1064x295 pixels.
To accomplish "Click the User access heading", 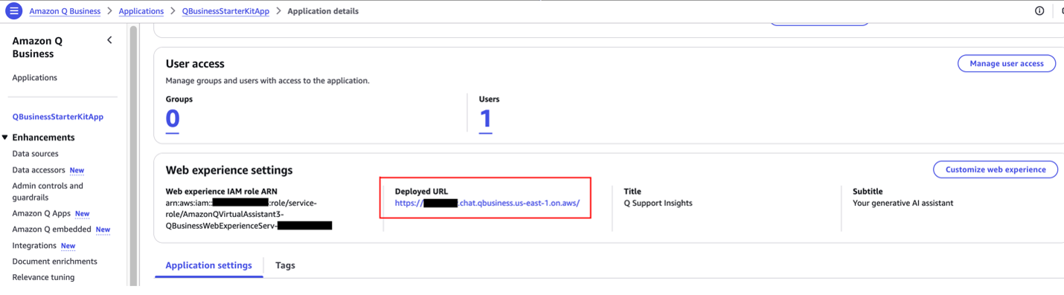I will (195, 64).
